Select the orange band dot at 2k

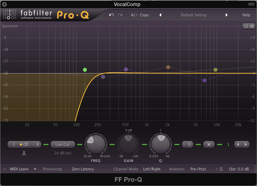(x=168, y=67)
